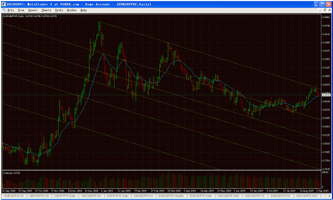Open the Window menu
Screen dimensions: 333x200
pos(71,10)
